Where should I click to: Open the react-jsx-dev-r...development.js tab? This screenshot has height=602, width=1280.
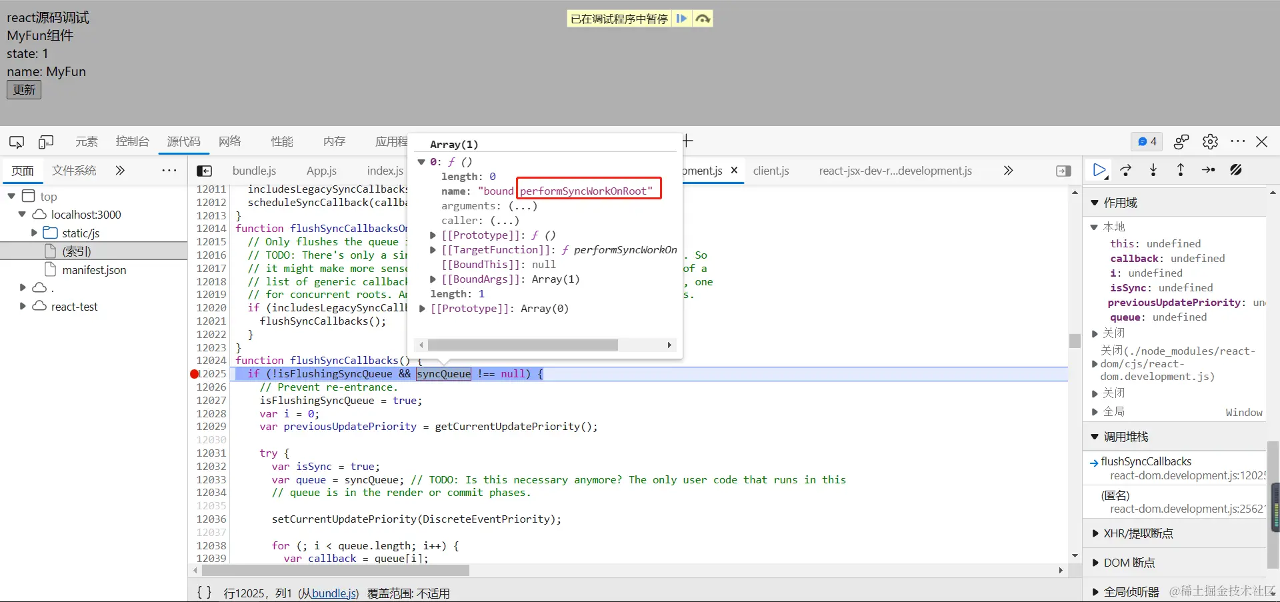tap(895, 171)
